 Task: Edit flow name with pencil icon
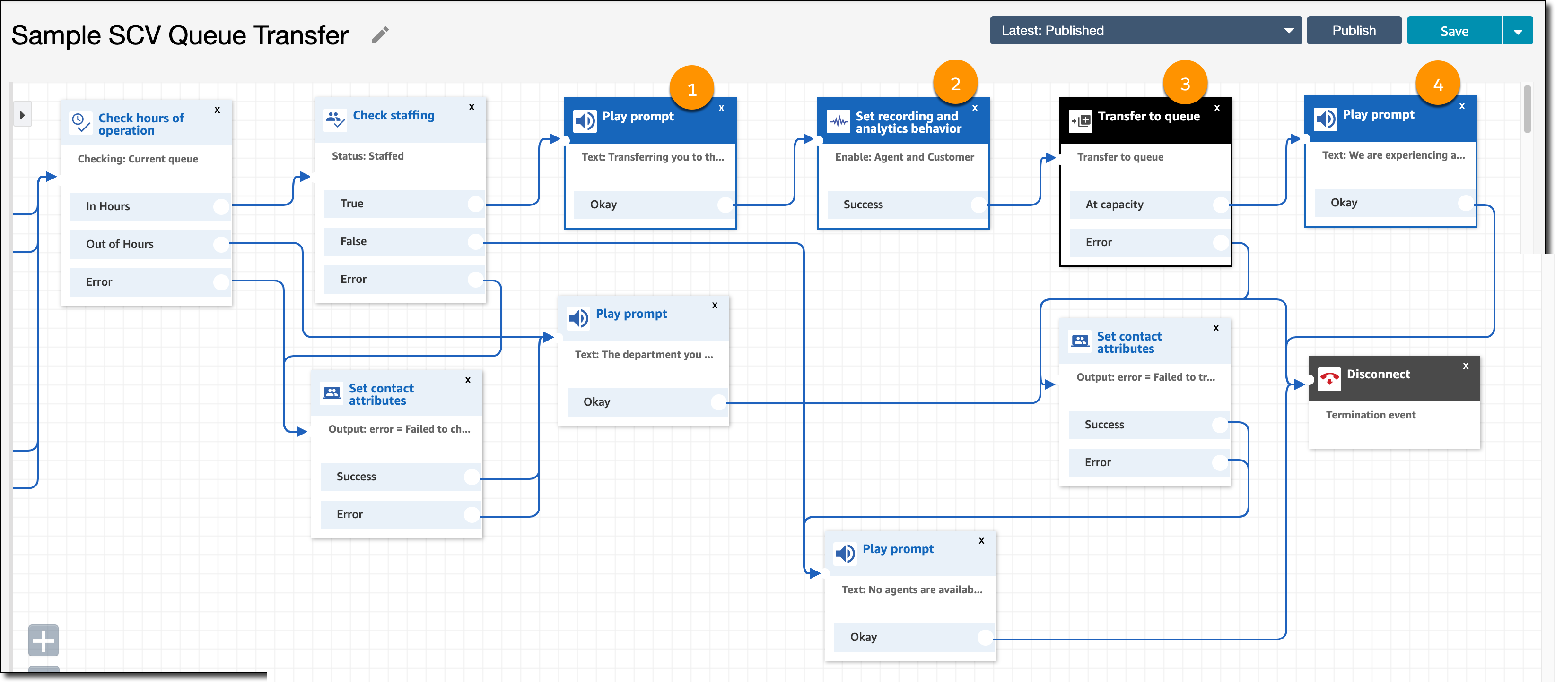pos(380,35)
